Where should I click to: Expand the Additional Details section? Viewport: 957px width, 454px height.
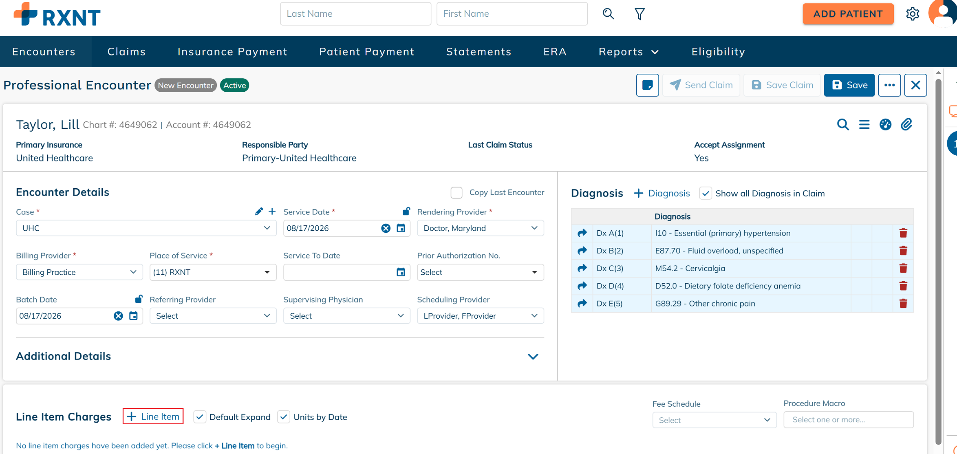(x=533, y=357)
